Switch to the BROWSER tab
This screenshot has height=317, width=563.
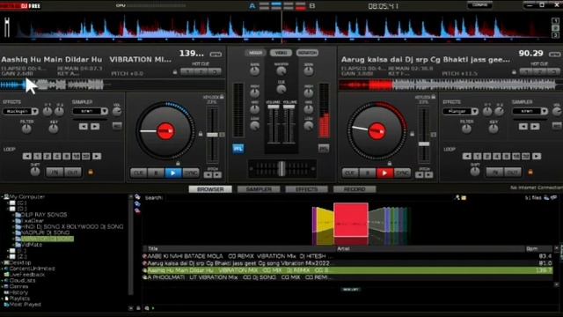coord(210,189)
